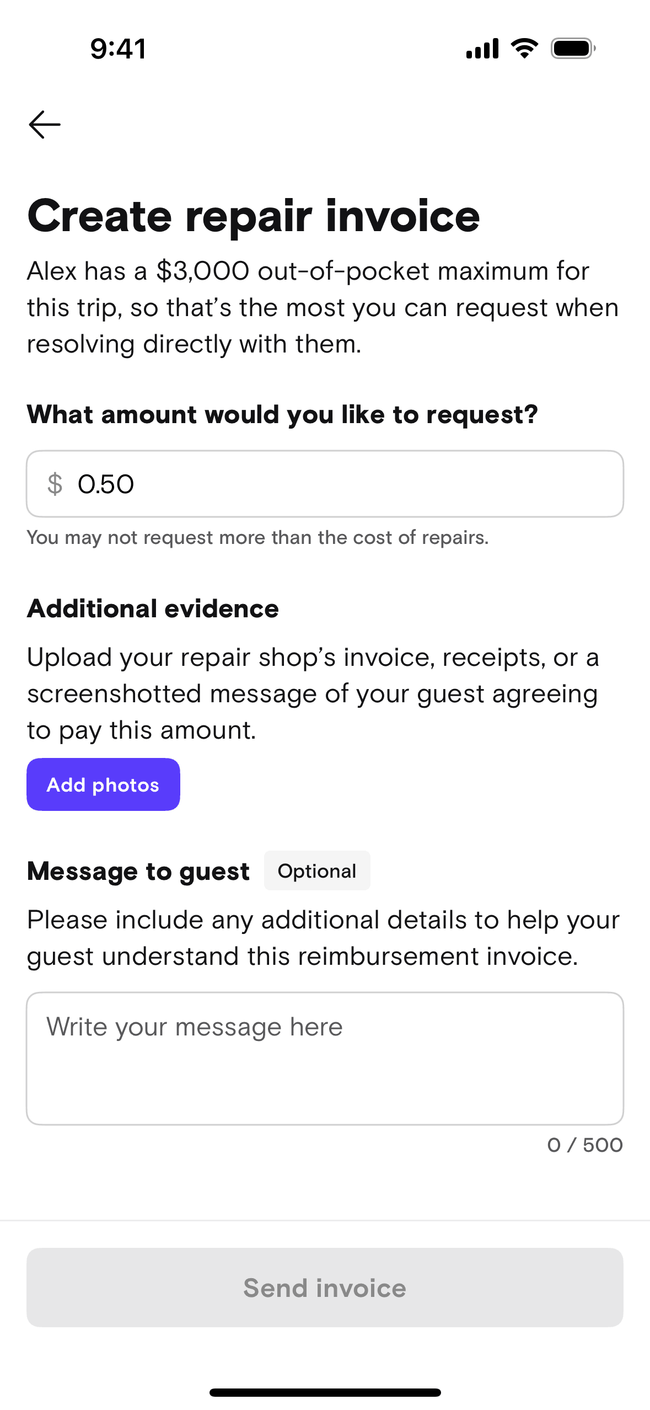Tap the "Message to guest" label

pyautogui.click(x=138, y=872)
